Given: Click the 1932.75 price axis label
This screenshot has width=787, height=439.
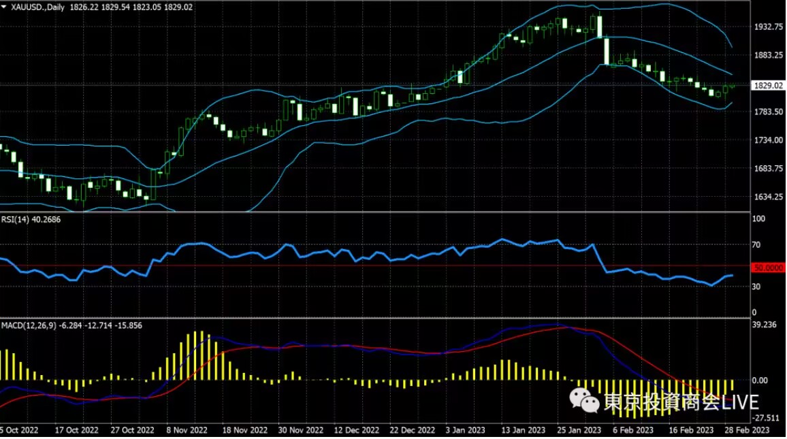Looking at the screenshot, I should point(769,27).
